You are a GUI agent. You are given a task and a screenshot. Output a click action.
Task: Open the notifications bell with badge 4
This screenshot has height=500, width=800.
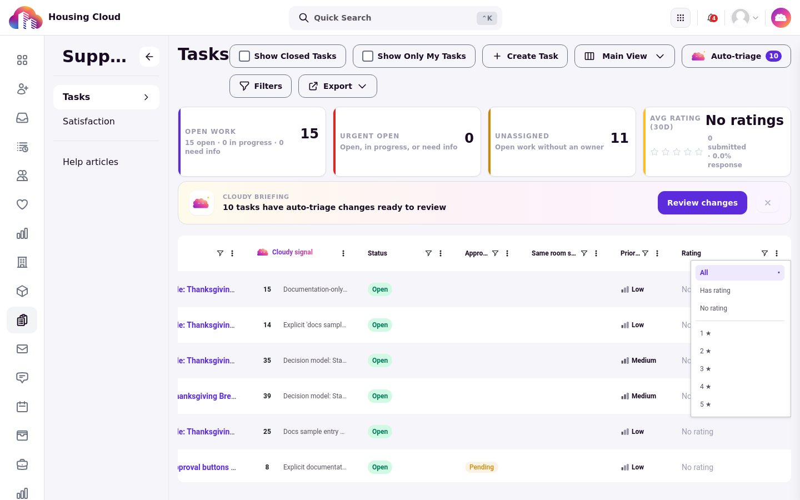click(712, 18)
